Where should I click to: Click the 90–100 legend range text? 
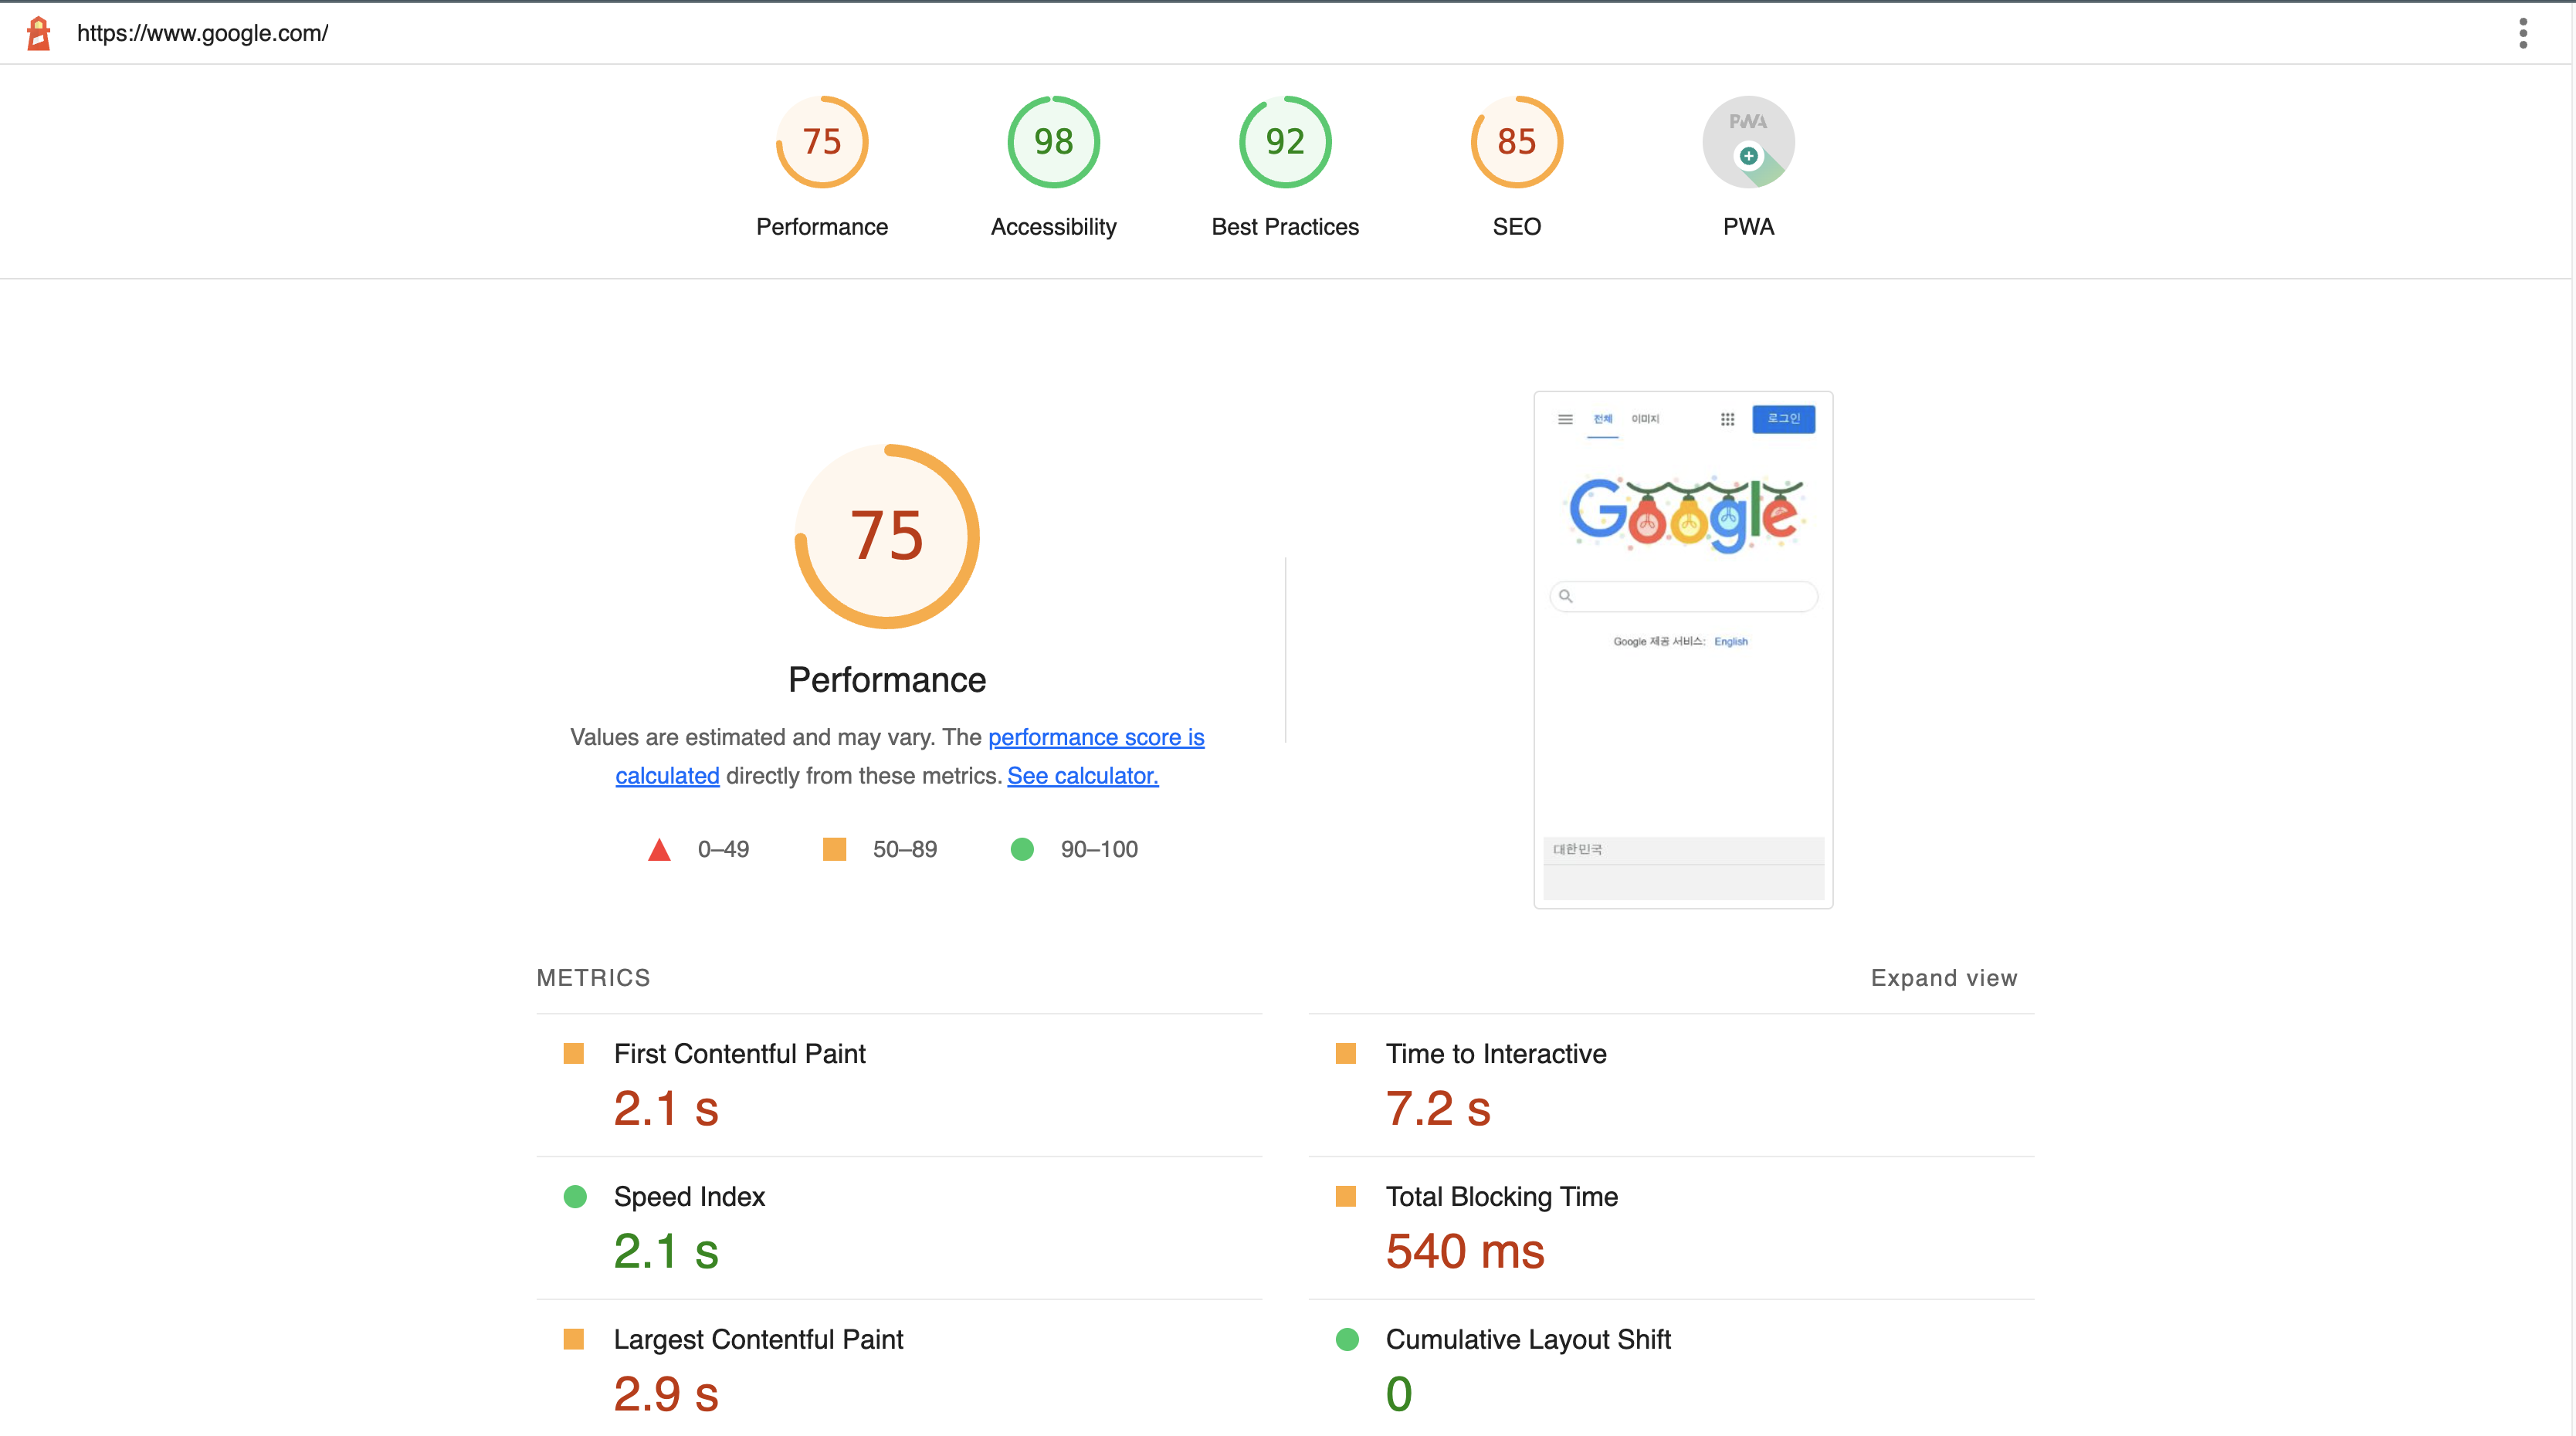click(1099, 849)
